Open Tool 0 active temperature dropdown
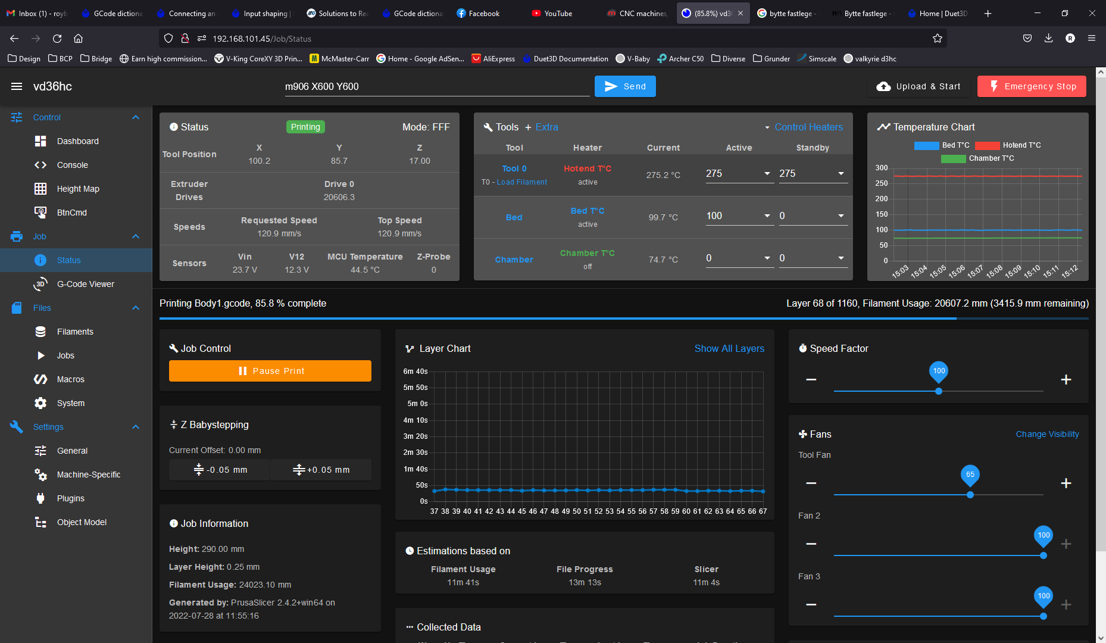 tap(767, 173)
